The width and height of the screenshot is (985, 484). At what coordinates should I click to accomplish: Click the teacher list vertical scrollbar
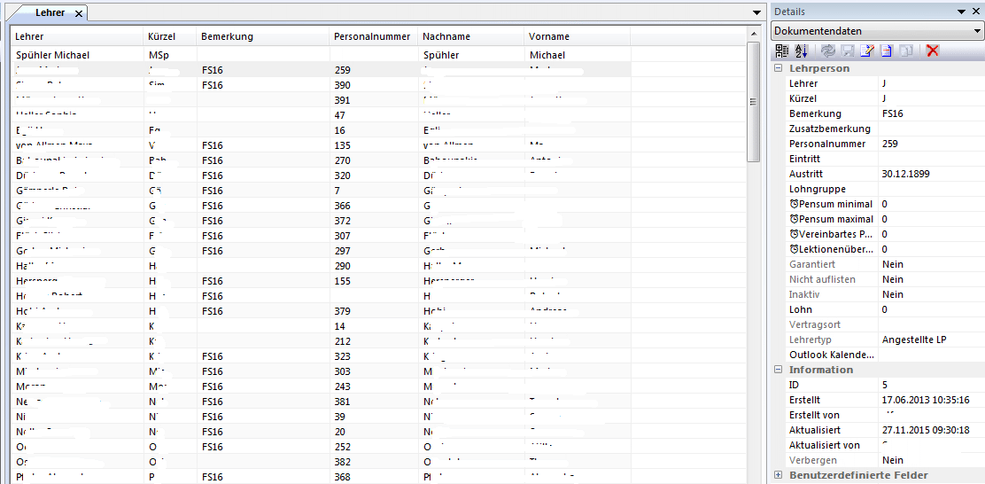pos(754,266)
